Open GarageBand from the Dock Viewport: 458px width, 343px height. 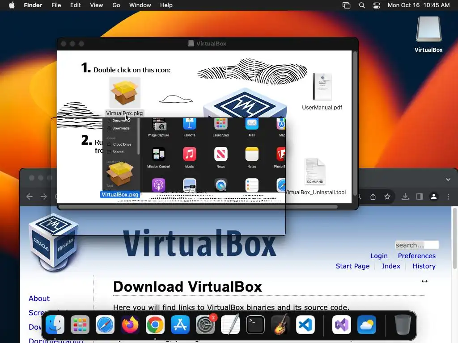[280, 325]
